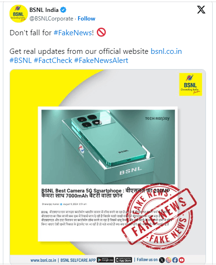This screenshot has width=216, height=265.
Task: Open the #BSNL hashtag
Action: click(x=21, y=61)
